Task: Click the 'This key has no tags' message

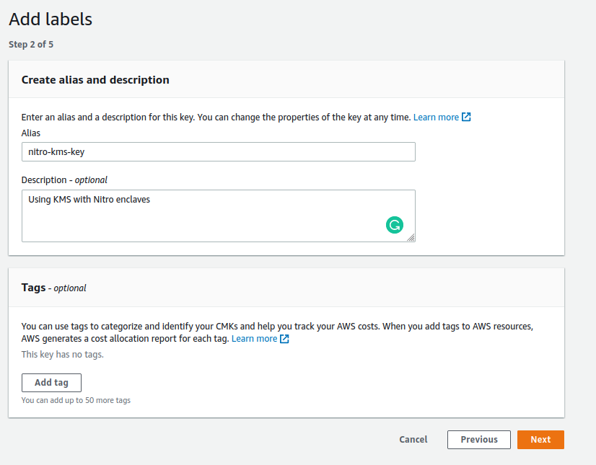Action: pos(63,355)
